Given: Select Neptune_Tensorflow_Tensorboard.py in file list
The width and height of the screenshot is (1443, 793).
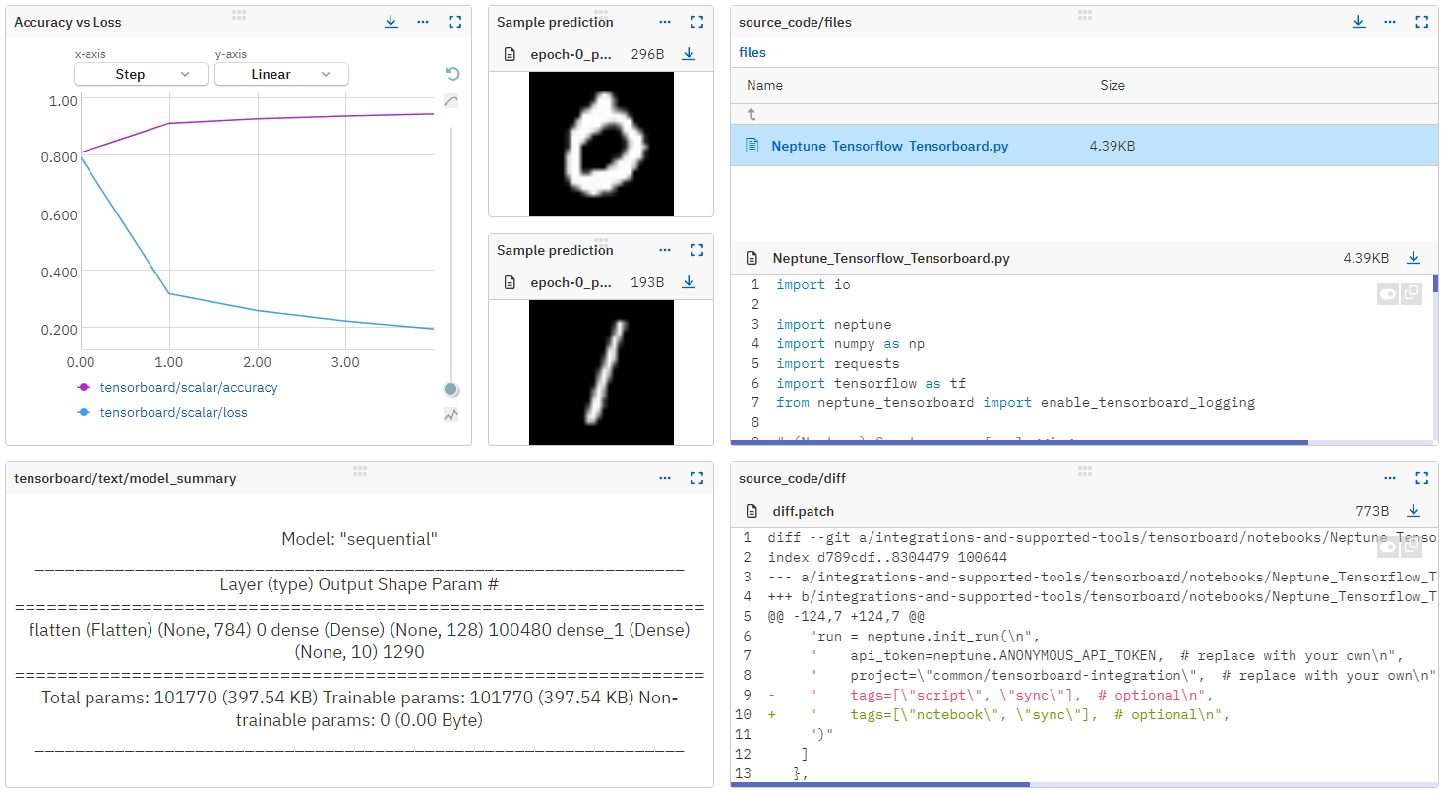Looking at the screenshot, I should point(889,146).
